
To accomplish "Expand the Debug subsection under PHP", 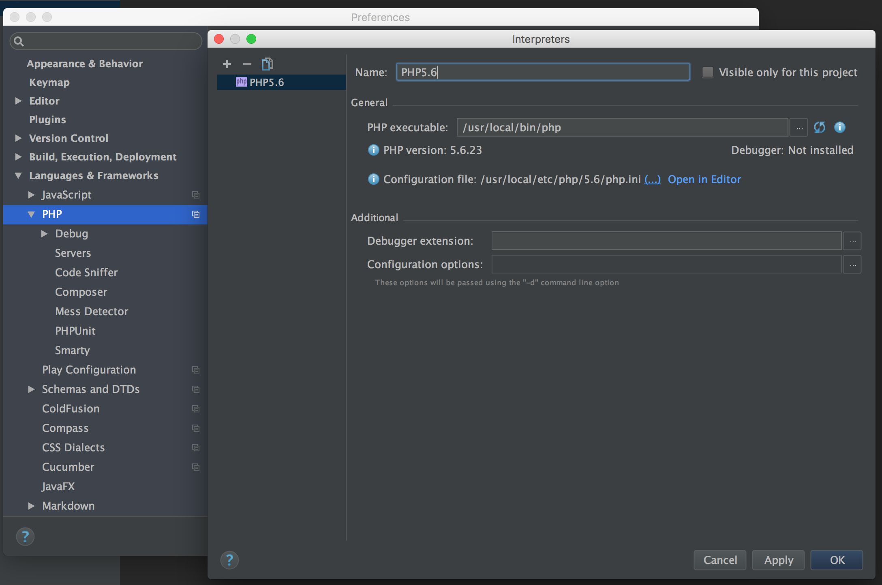I will click(x=44, y=234).
